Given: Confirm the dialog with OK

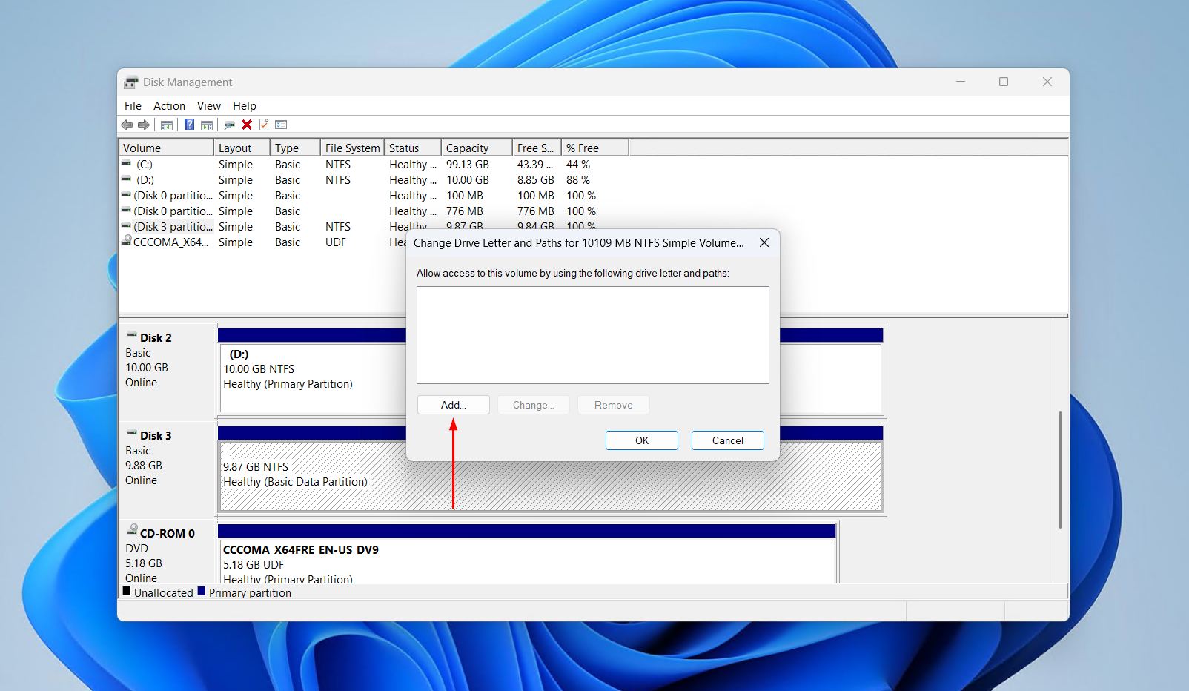Looking at the screenshot, I should 642,440.
